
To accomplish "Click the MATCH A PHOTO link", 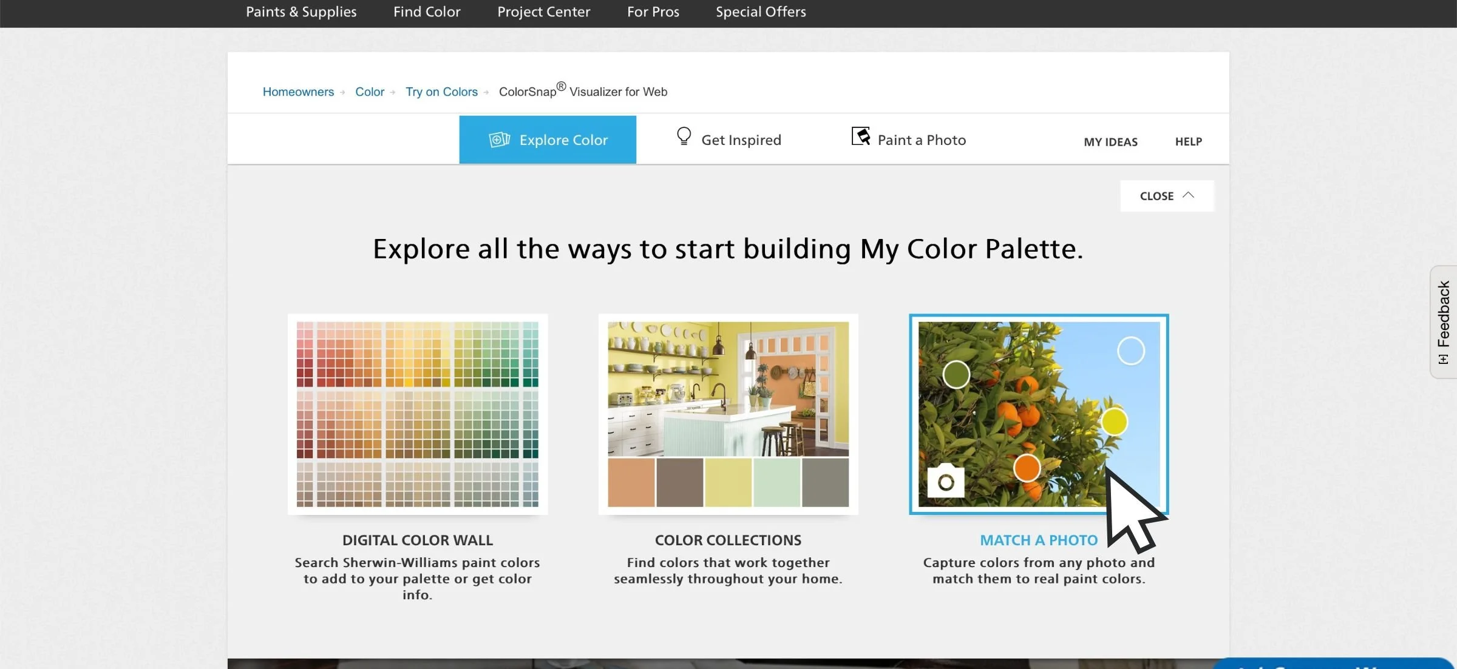I will 1038,540.
